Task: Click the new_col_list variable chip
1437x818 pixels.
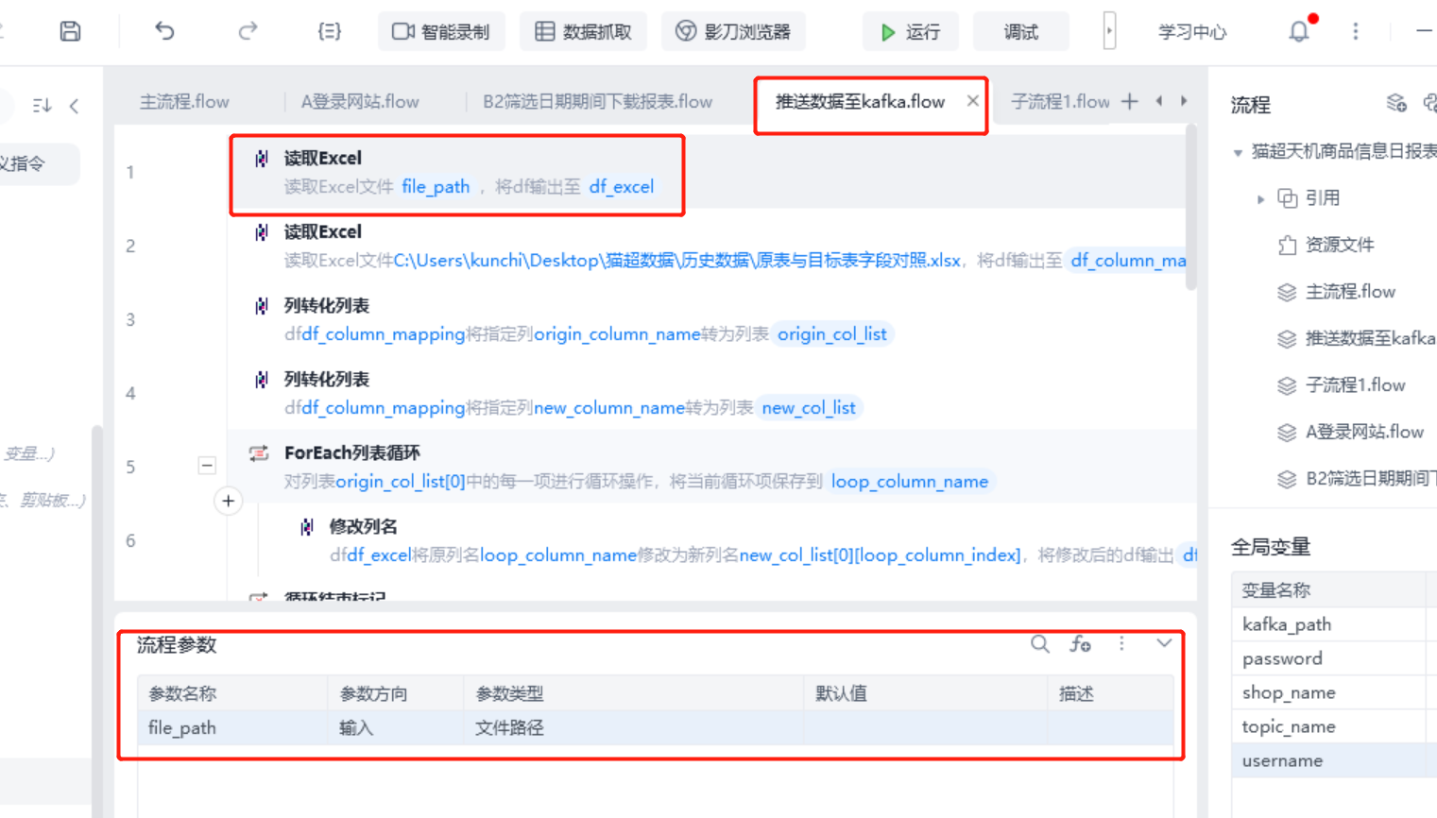Action: 809,408
